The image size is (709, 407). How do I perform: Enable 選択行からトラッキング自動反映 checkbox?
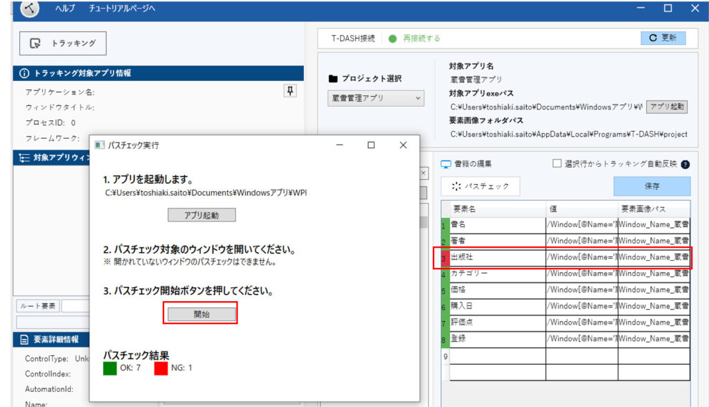click(x=557, y=164)
